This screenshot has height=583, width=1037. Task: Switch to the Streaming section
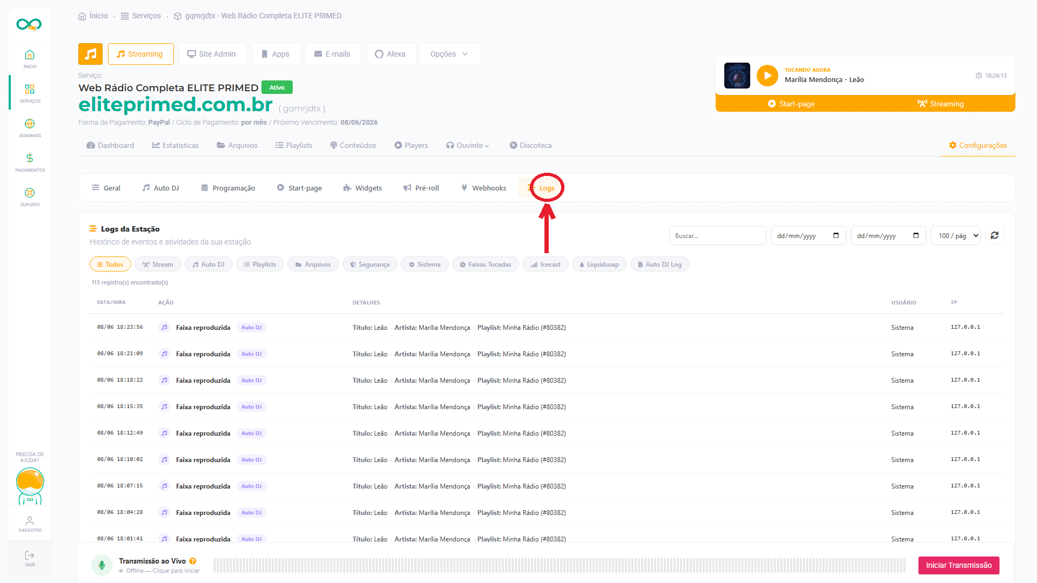[140, 54]
